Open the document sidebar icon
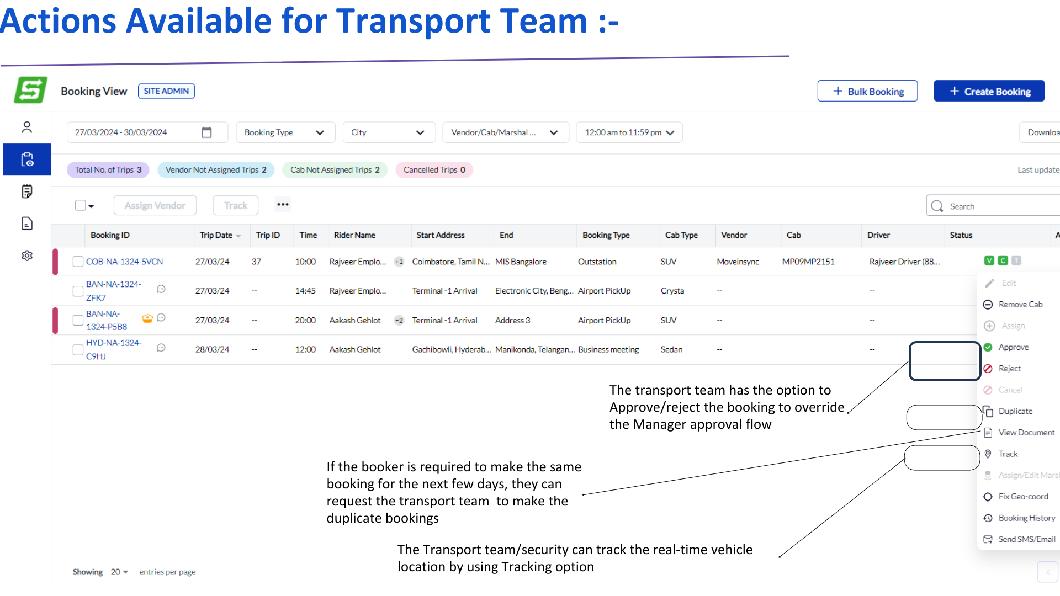Screen dimensions: 1060x596 pos(26,223)
